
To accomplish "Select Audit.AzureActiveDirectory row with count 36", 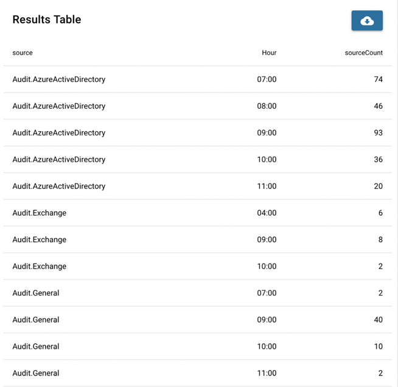I will coord(197,159).
